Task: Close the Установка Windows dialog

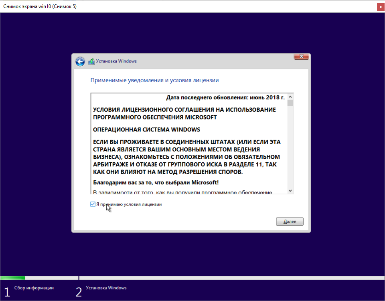Action: tap(301, 57)
